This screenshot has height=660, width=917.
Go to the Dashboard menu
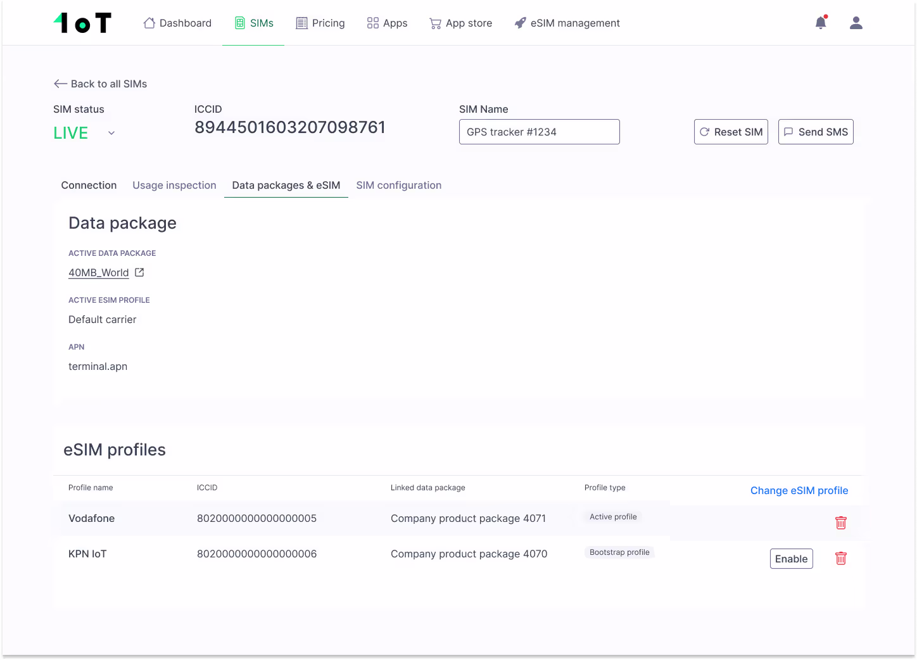pos(177,23)
